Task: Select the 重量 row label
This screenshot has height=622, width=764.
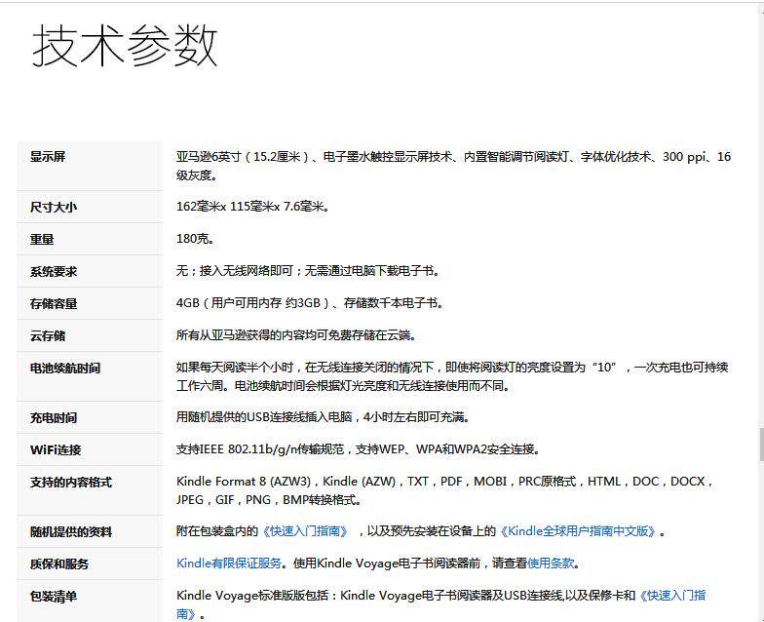Action: [x=42, y=240]
